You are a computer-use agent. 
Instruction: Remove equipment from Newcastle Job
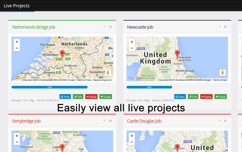pyautogui.click(x=206, y=97)
